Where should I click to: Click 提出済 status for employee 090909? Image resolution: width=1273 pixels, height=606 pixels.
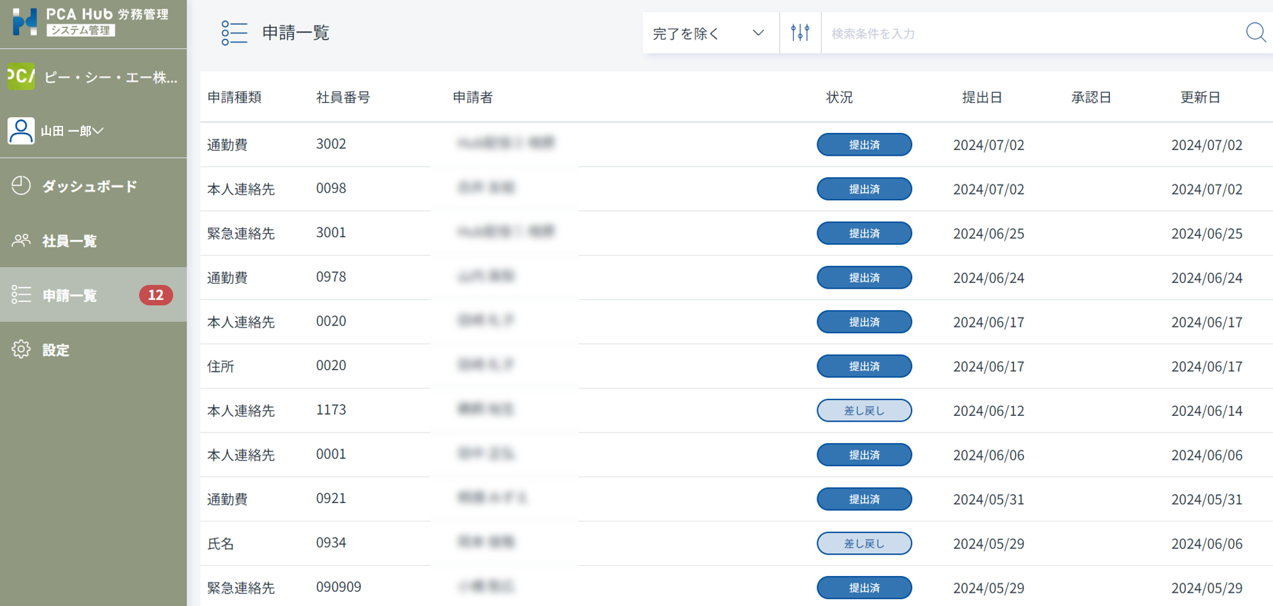tap(864, 588)
